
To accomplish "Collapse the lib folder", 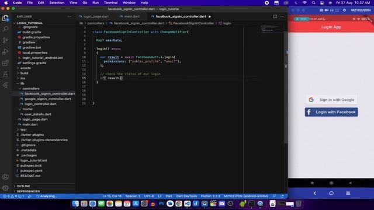I will tap(22, 83).
